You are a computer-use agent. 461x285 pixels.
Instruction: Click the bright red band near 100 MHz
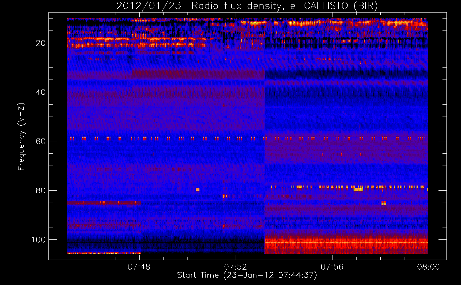click(346, 245)
